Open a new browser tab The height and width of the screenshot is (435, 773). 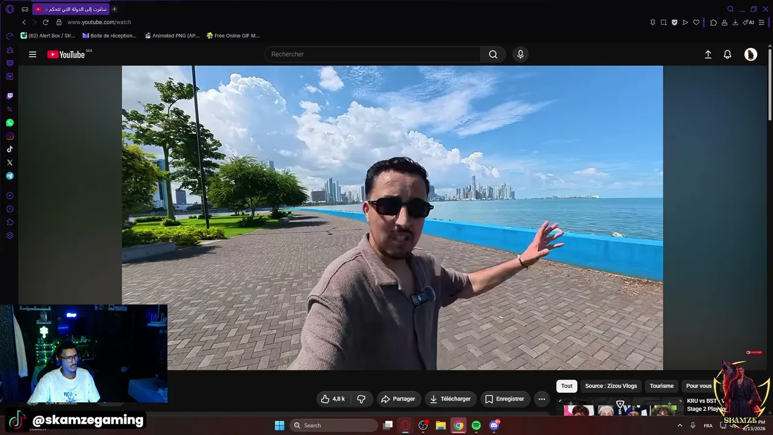[x=115, y=9]
